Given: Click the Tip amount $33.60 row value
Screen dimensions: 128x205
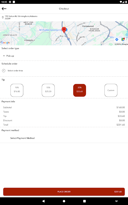Looking at the screenshot, I should (x=121, y=116).
